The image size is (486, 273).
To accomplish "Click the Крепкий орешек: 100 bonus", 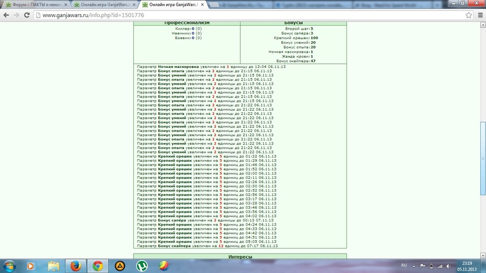I will click(296, 38).
